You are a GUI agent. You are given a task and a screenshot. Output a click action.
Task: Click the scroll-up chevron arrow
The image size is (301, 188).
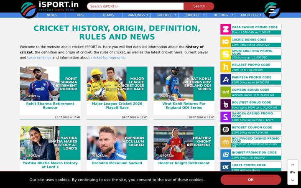point(293,165)
